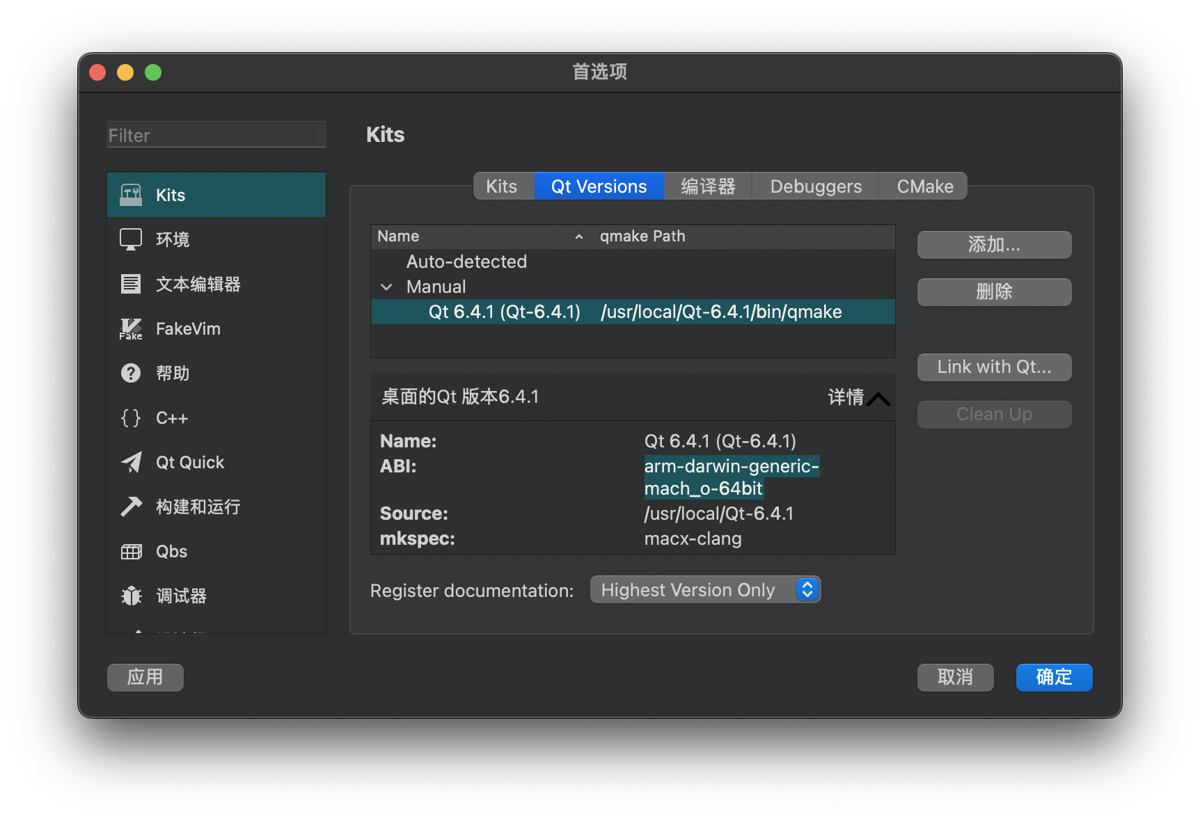This screenshot has width=1200, height=821.
Task: Collapse the 详情 details section
Action: pyautogui.click(x=859, y=397)
